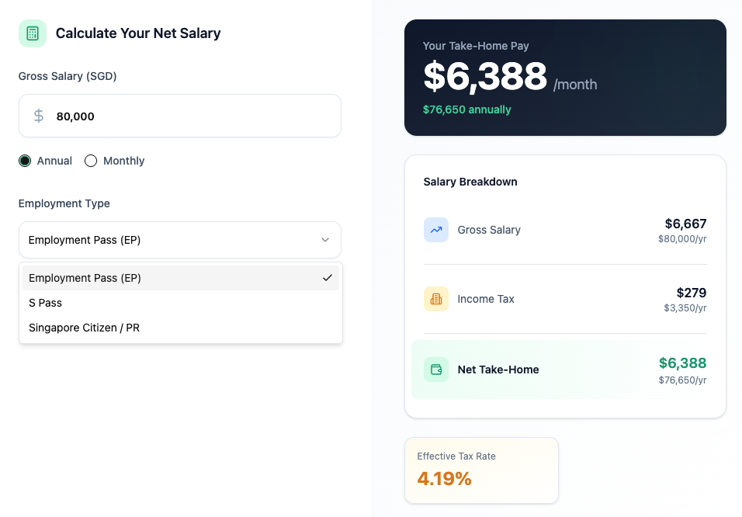Click the green wallet icon beside Net Take-Home
The height and width of the screenshot is (517, 742).
(436, 370)
